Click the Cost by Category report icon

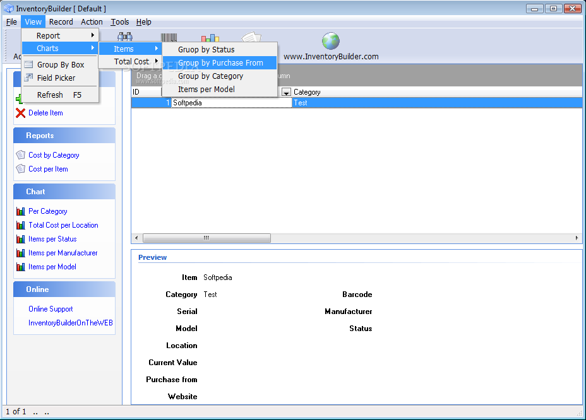pos(21,155)
